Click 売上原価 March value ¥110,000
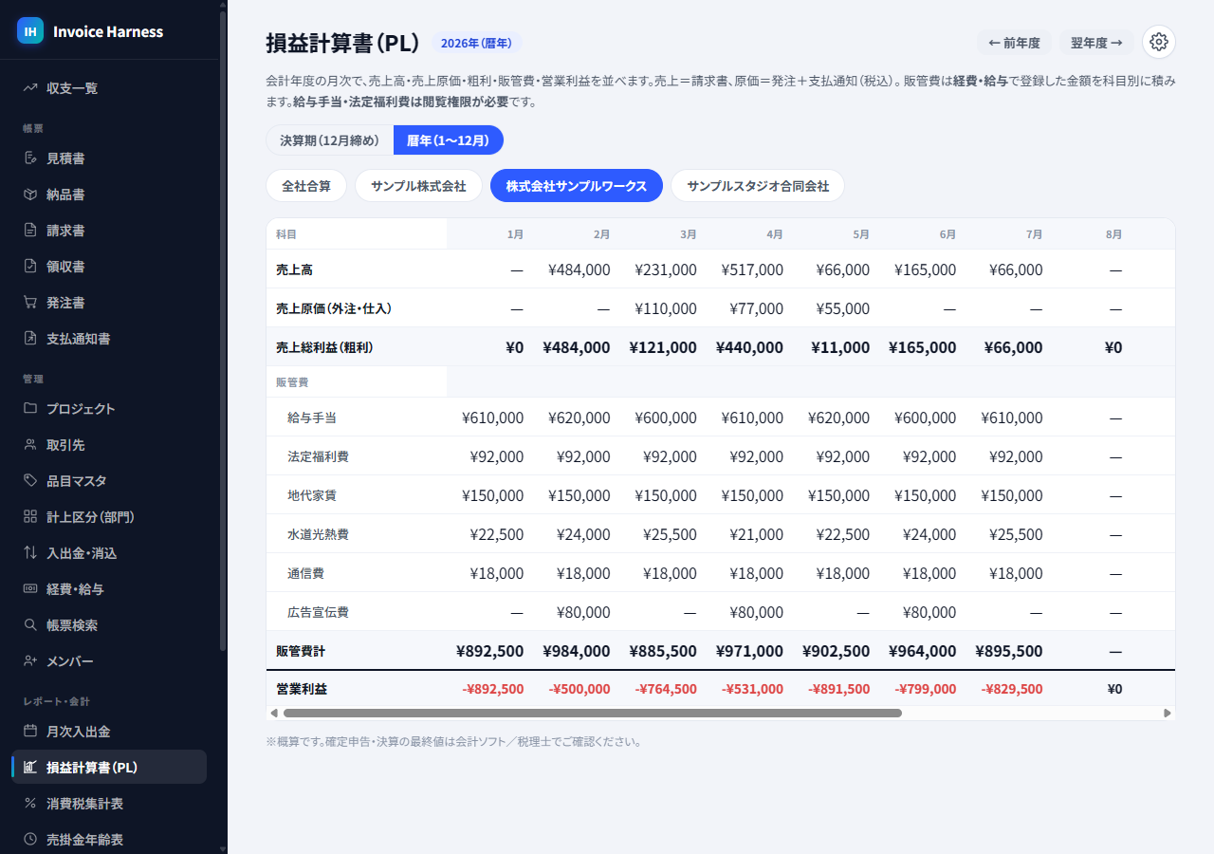Image resolution: width=1214 pixels, height=854 pixels. (666, 308)
